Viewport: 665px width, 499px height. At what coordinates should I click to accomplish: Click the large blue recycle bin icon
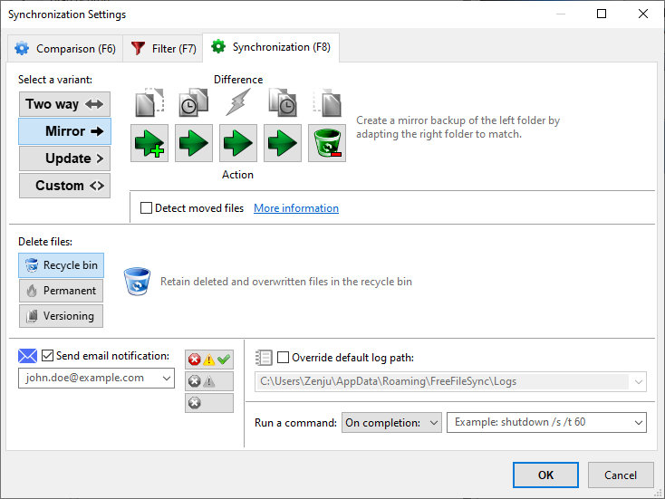[x=137, y=281]
